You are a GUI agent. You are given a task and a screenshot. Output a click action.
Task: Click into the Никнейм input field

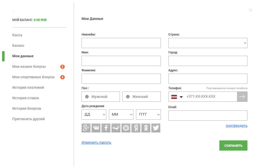point(121,43)
